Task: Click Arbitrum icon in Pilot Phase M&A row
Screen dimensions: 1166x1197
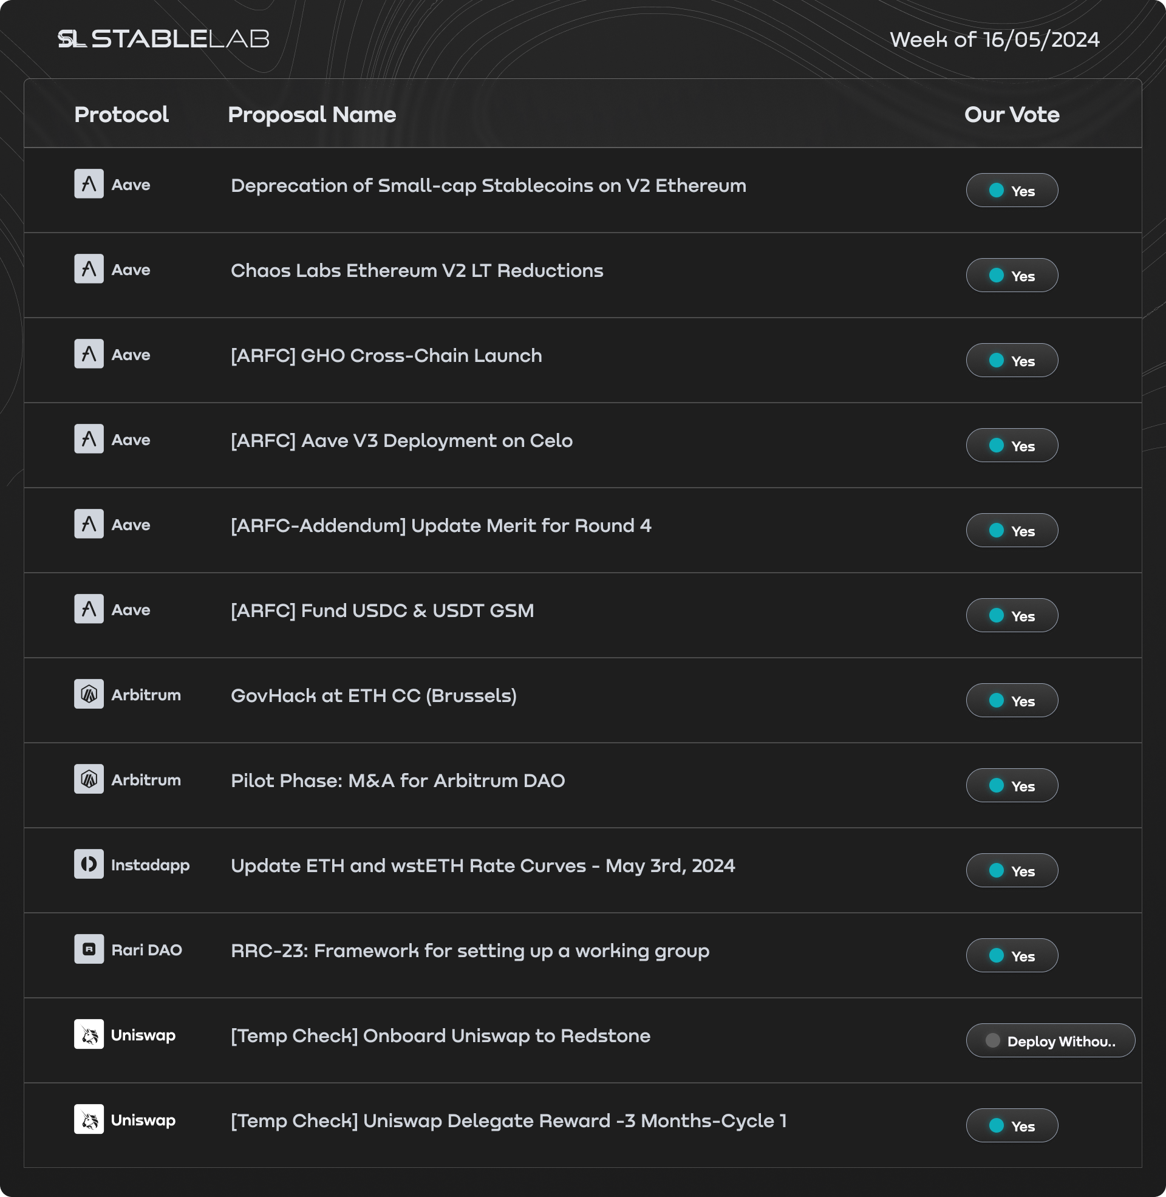Action: click(89, 779)
